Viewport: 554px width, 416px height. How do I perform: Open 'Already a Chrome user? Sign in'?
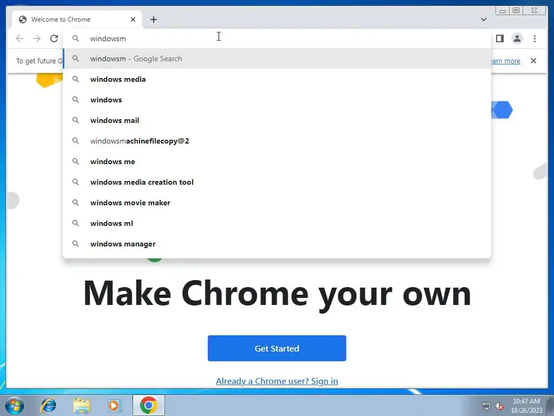[276, 381]
